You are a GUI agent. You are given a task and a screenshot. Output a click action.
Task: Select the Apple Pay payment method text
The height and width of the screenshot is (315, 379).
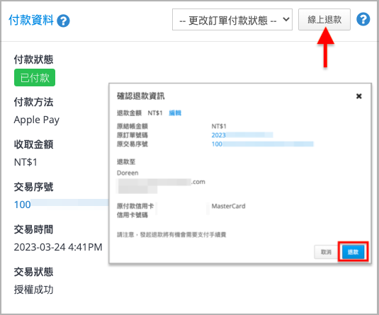point(37,120)
